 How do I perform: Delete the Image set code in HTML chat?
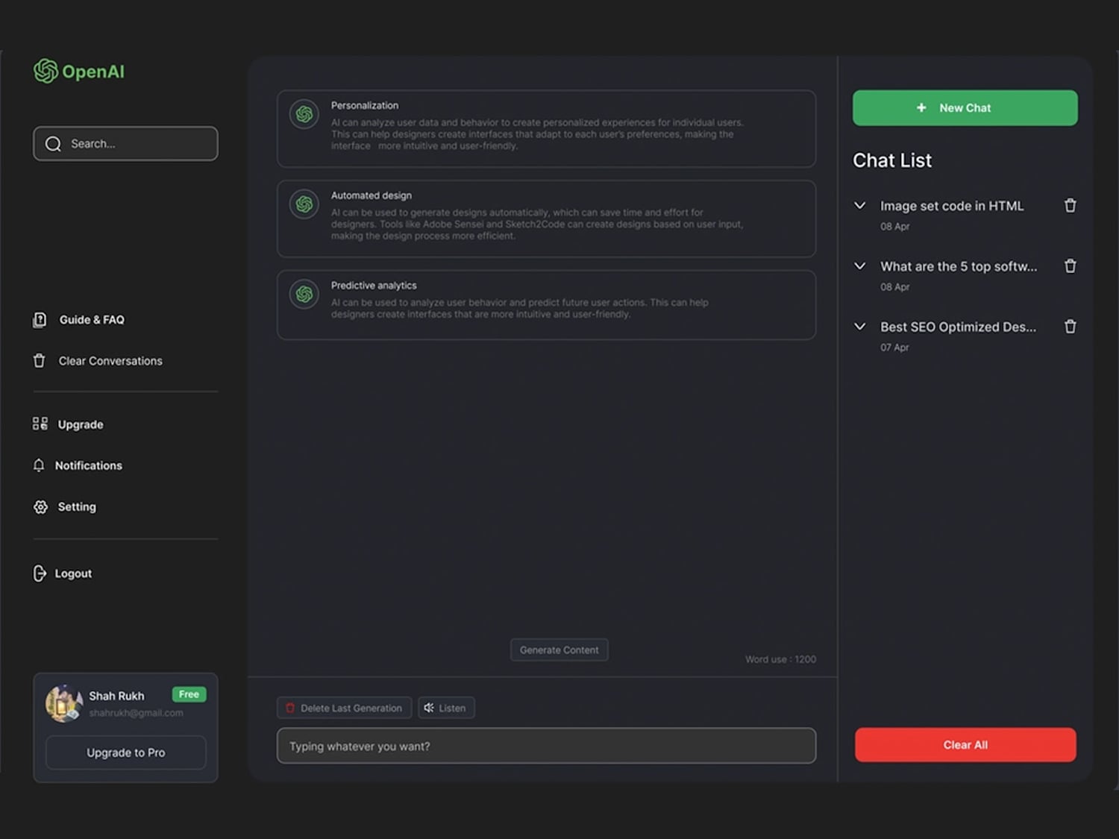tap(1071, 205)
